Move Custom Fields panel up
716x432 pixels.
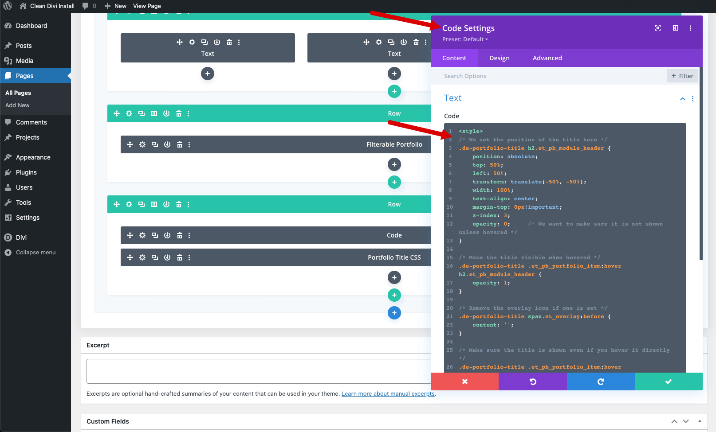674,421
